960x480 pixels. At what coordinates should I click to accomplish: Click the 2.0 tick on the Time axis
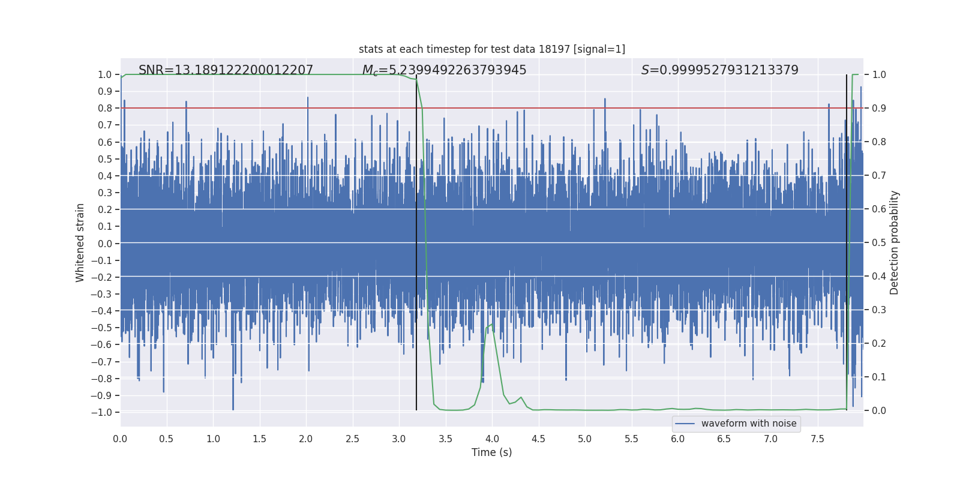pos(306,439)
